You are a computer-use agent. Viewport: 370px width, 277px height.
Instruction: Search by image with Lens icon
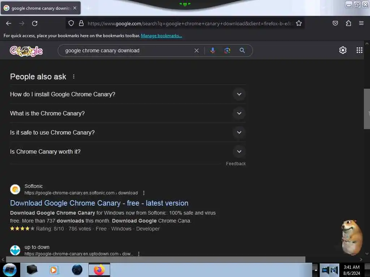pos(227,50)
